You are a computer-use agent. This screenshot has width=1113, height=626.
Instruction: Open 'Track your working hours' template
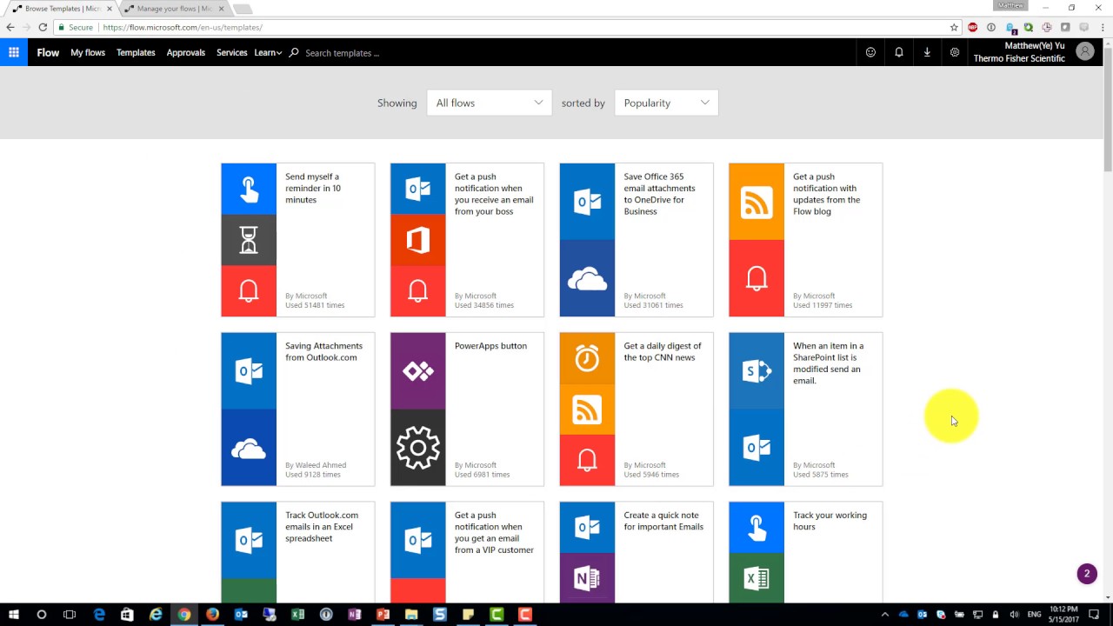coord(806,552)
